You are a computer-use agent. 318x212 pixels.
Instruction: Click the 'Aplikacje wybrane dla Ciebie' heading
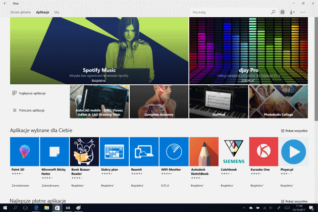coord(41,130)
